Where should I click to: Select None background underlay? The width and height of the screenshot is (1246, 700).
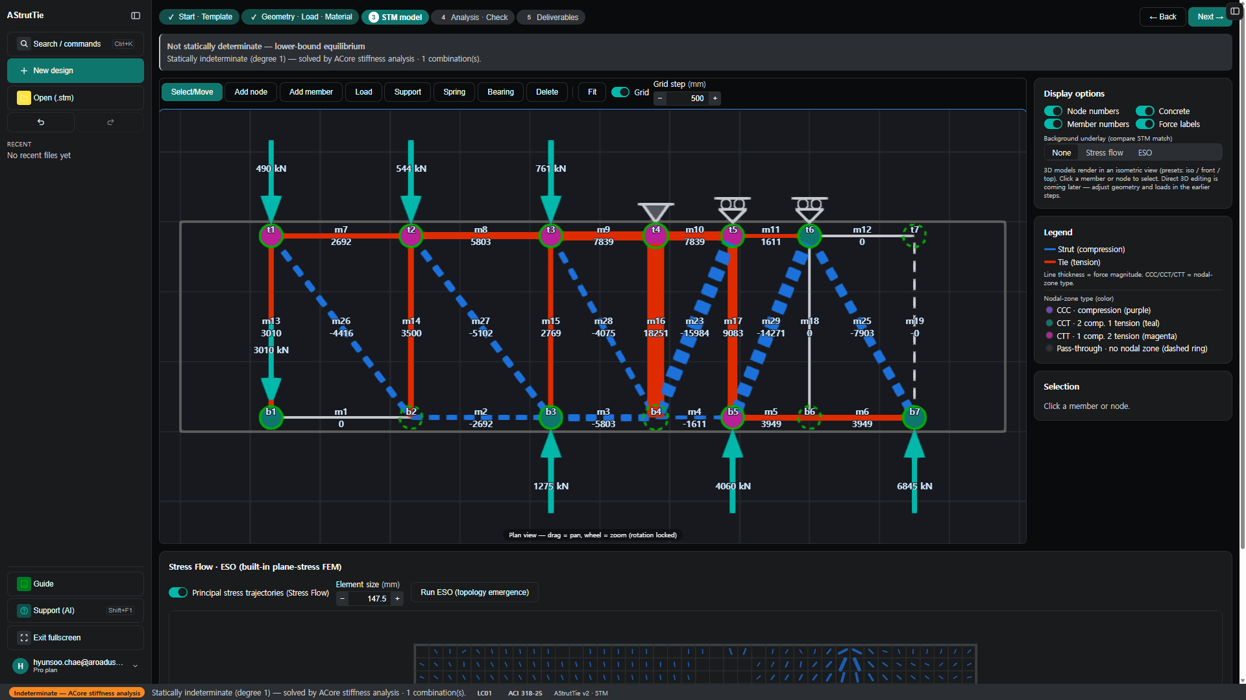1061,153
